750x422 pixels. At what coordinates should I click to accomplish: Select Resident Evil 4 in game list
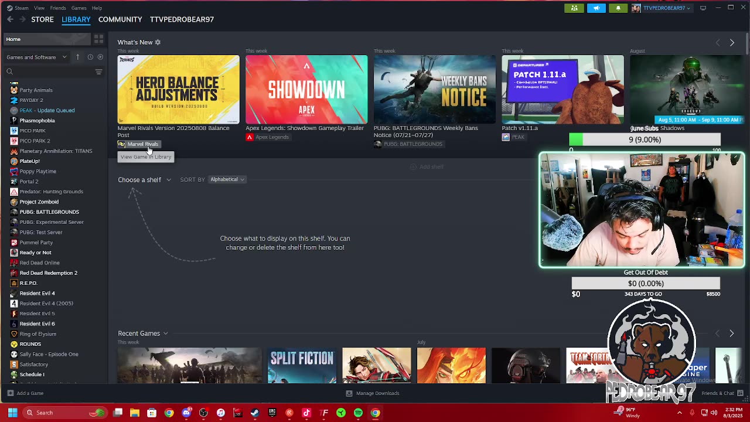click(37, 293)
